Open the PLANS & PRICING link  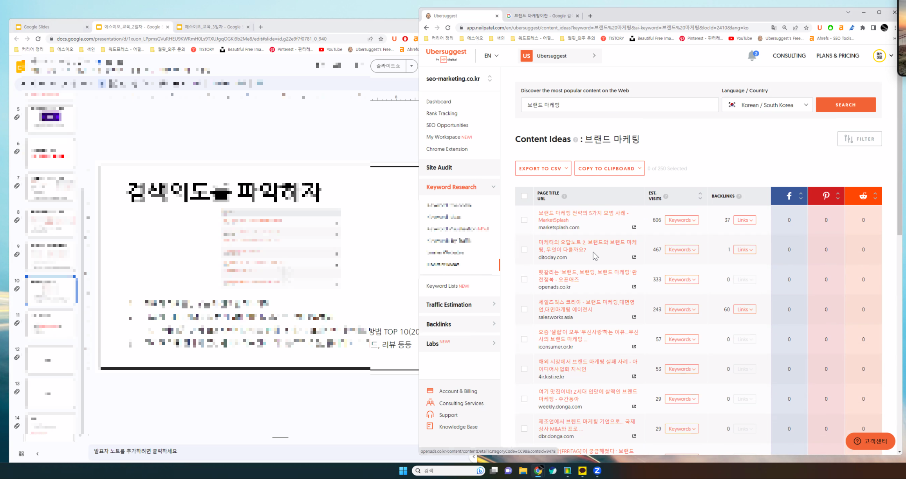(837, 56)
